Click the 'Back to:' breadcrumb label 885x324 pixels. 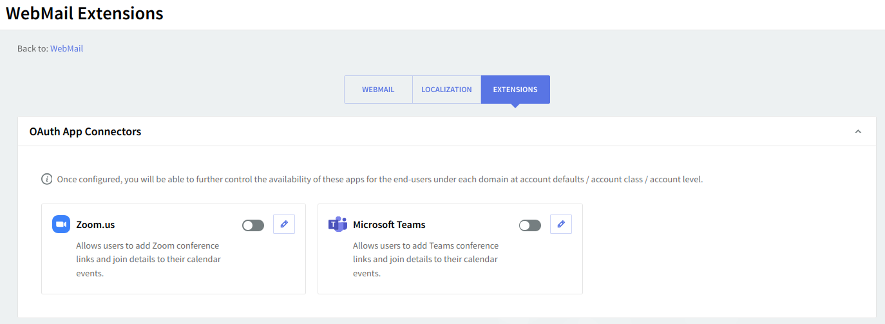[x=33, y=48]
